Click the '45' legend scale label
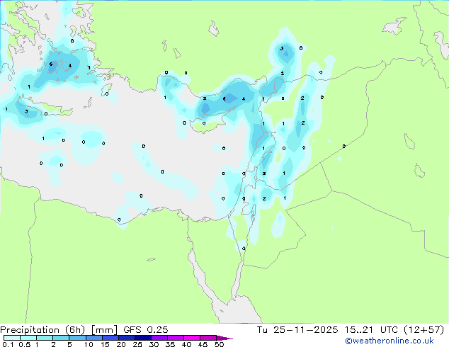This screenshot has width=449, height=347. (x=203, y=344)
